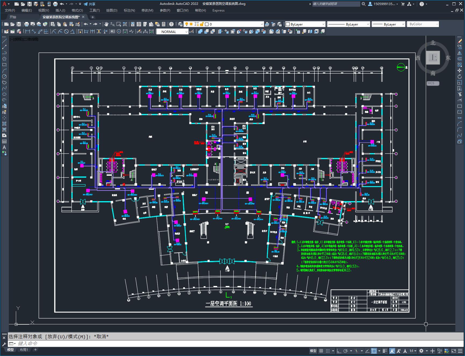The height and width of the screenshot is (356, 465).
Task: Toggle the drawing grid display in status bar
Action: pyautogui.click(x=321, y=351)
